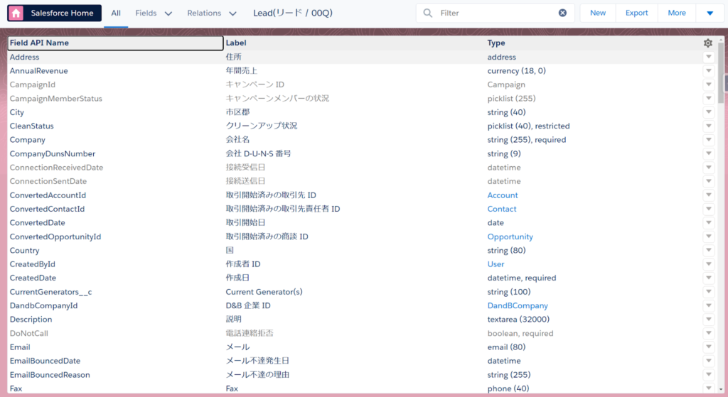Viewport: 728px width, 397px height.
Task: Open the Contact type link
Action: pyautogui.click(x=501, y=210)
